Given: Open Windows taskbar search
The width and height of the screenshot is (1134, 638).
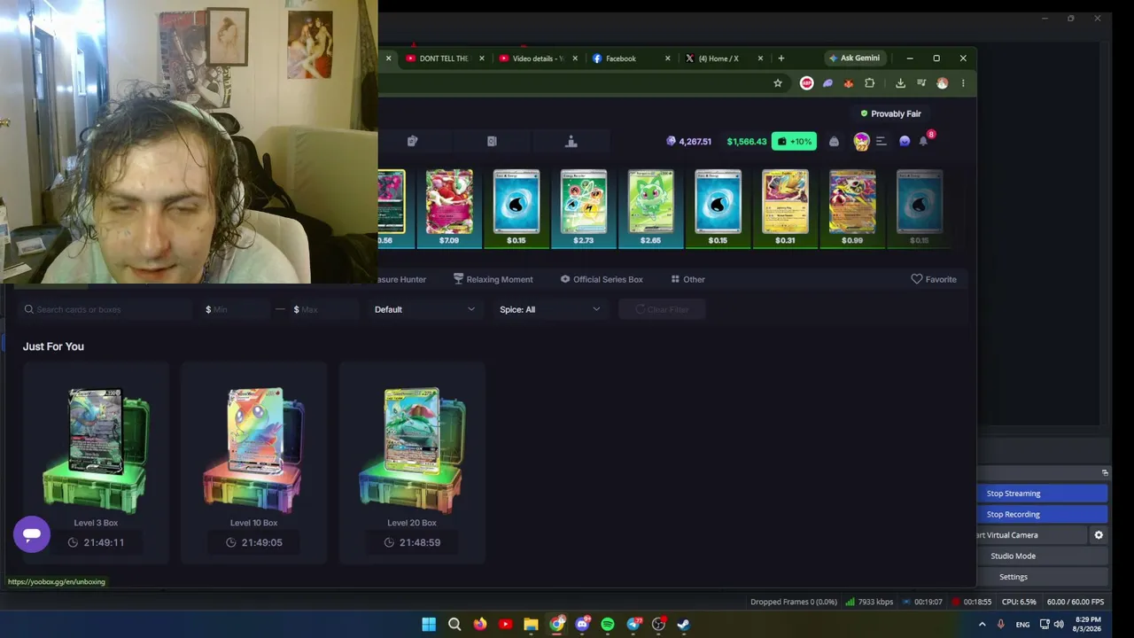Looking at the screenshot, I should click(x=454, y=624).
